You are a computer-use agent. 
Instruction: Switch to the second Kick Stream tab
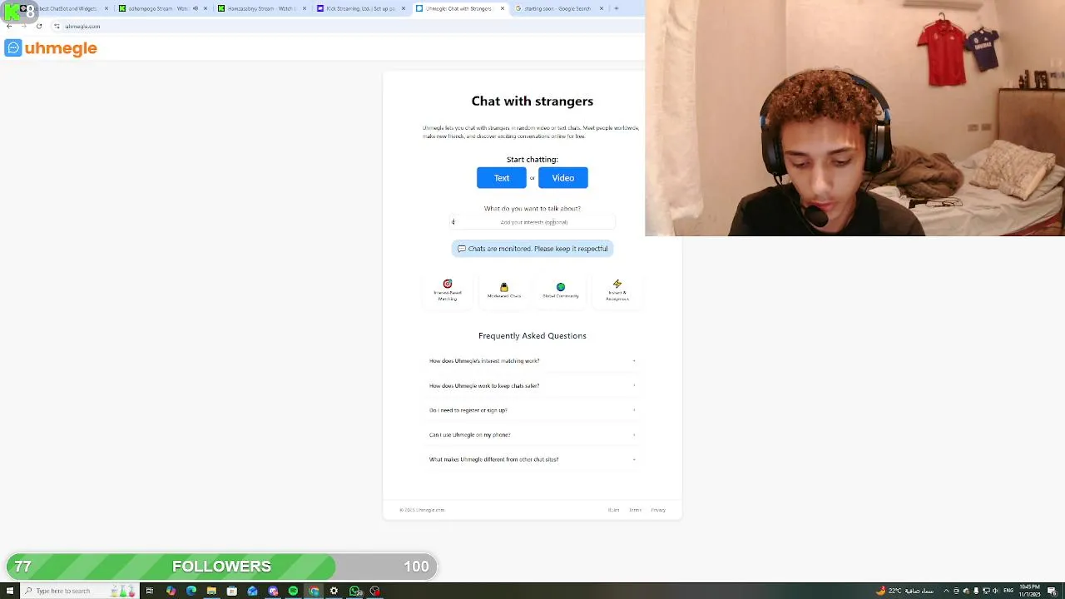pyautogui.click(x=262, y=8)
